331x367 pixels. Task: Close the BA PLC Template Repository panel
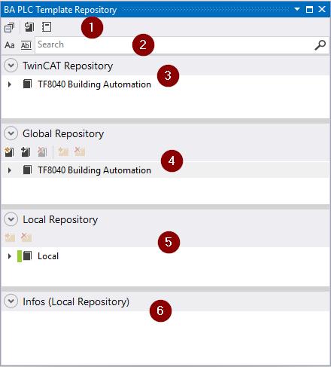322,9
